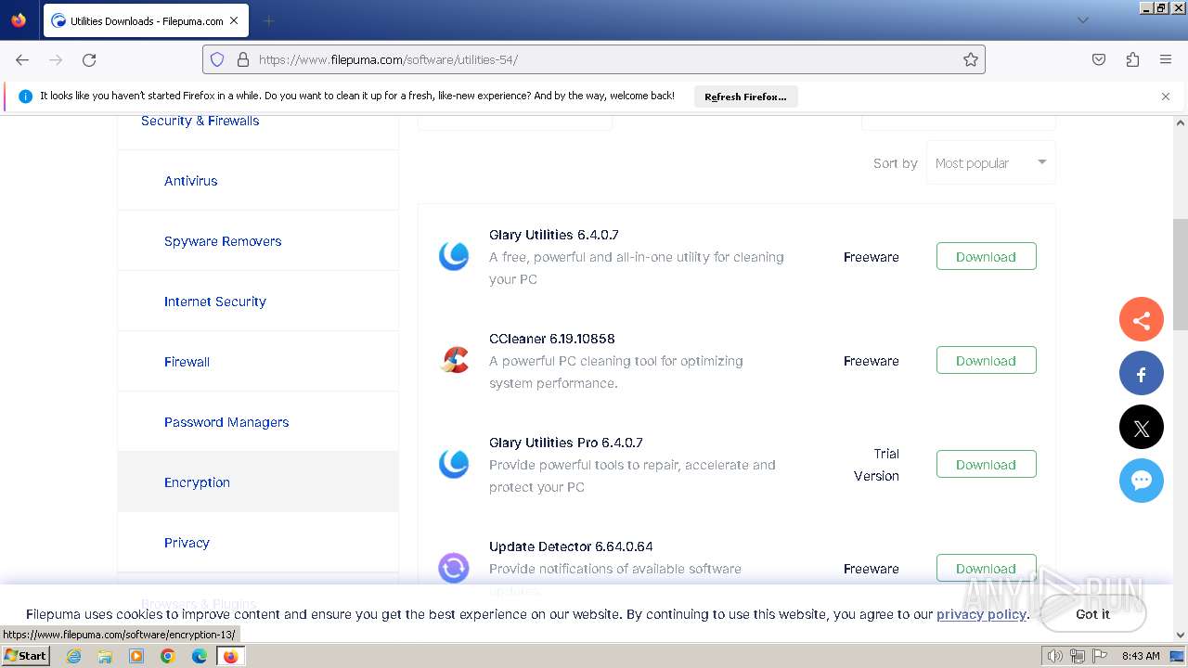
Task: Open Internet Explorer from the taskbar
Action: click(74, 656)
